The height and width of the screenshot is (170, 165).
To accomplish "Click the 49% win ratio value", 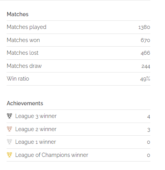I will [x=145, y=79].
